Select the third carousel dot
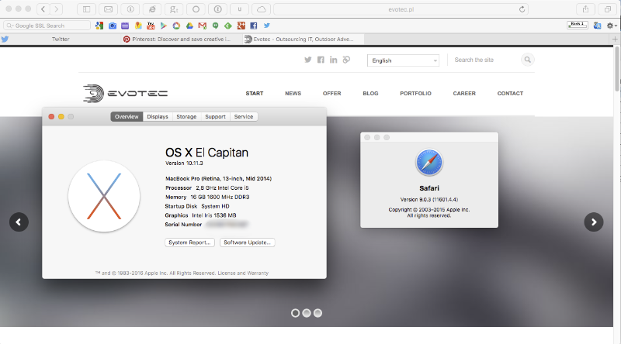Screen dimensions: 621x344 (x=317, y=313)
